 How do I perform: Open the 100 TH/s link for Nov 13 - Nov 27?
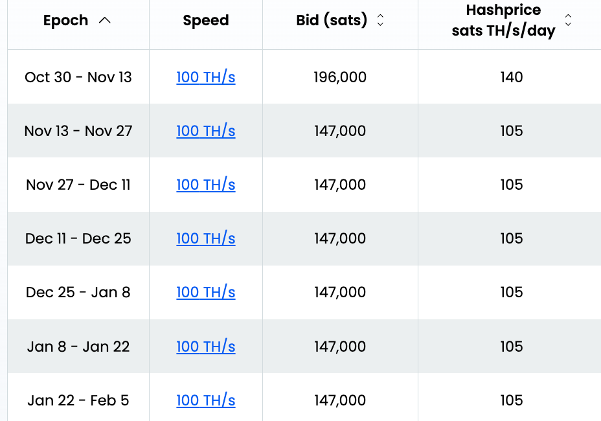205,131
